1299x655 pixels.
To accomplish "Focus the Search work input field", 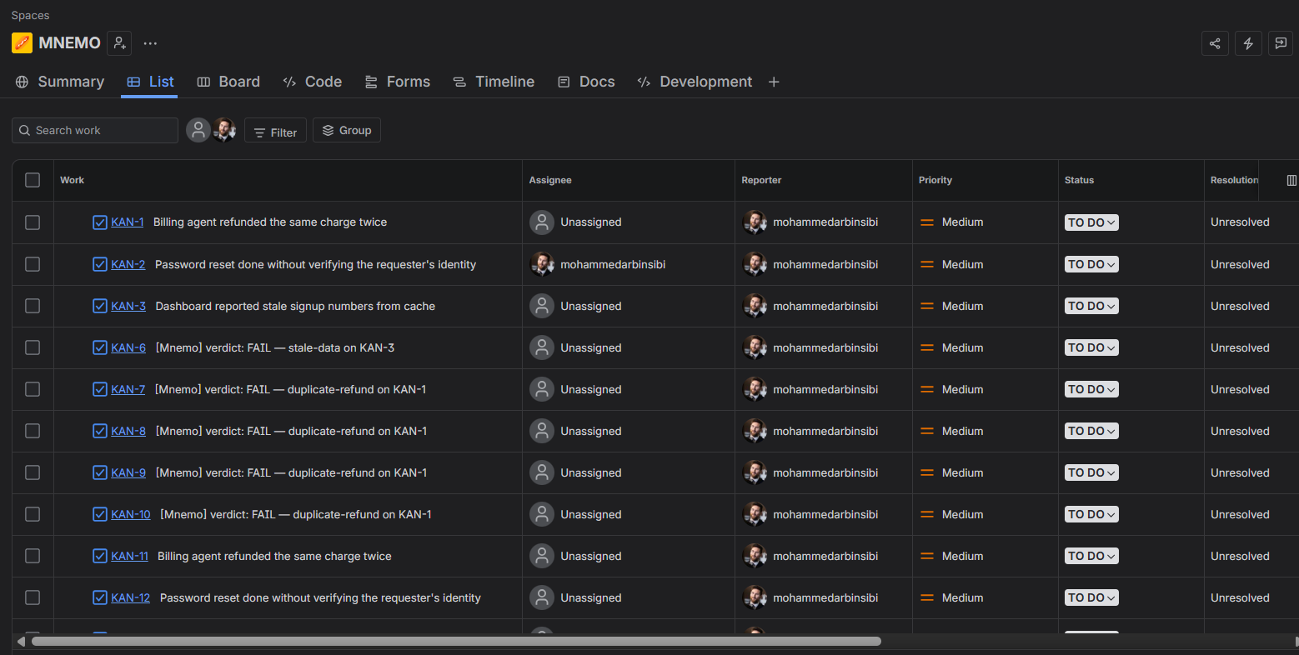I will (x=95, y=130).
